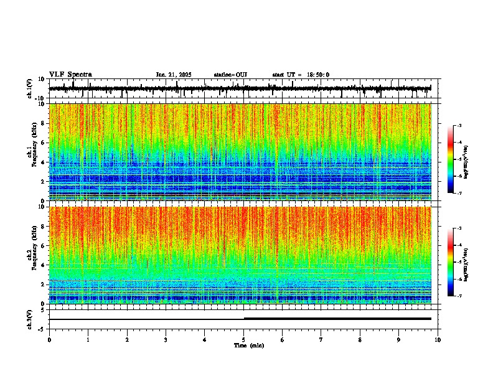This screenshot has width=493, height=381.
Task: Click the ch.2 spectrogram color scale bar
Action: (450, 262)
